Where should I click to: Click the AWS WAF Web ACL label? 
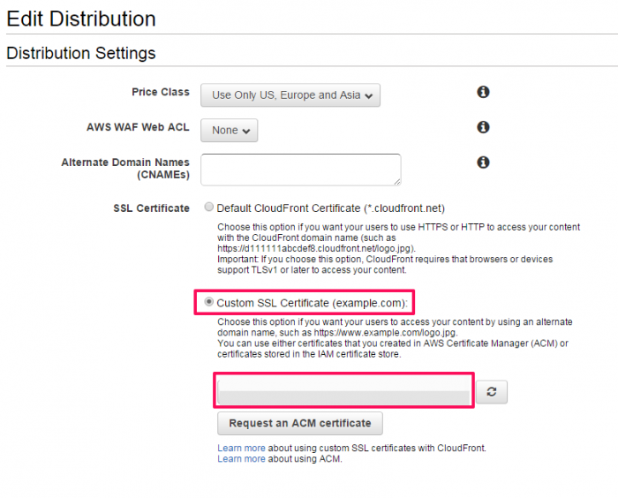(138, 127)
